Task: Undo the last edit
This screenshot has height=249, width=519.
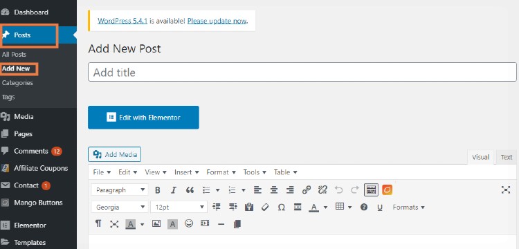Action: coord(338,190)
